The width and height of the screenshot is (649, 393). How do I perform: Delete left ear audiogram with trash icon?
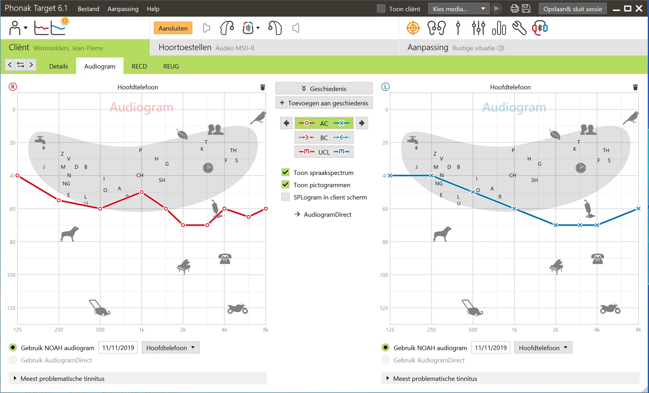tap(635, 87)
